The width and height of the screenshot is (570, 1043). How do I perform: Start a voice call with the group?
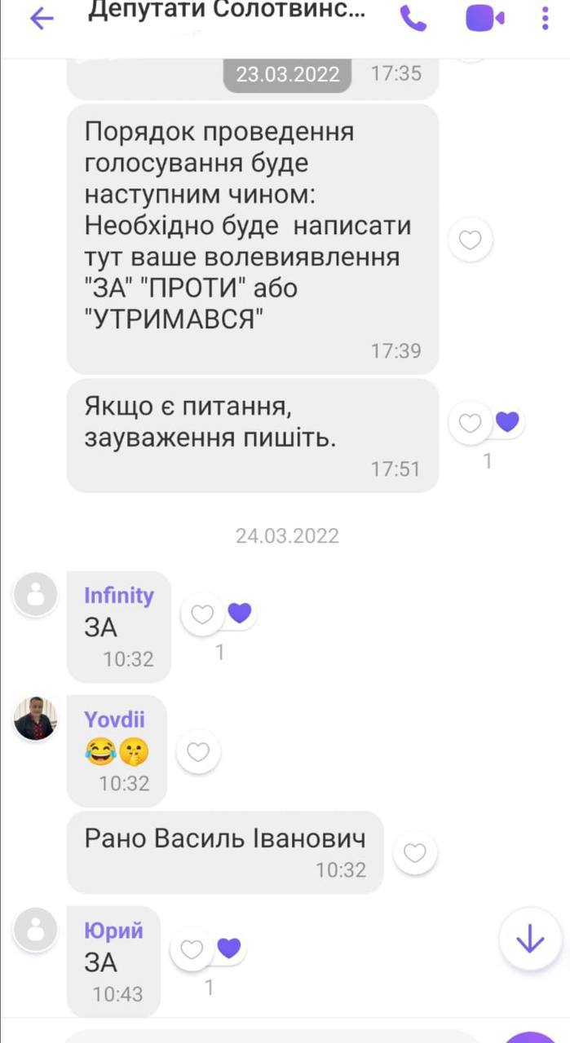pyautogui.click(x=413, y=18)
